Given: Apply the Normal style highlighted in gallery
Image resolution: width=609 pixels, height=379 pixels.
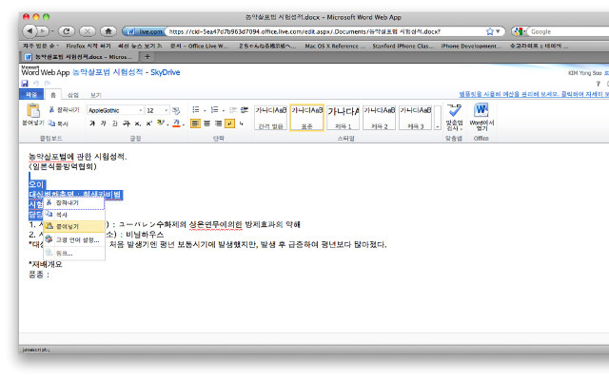Looking at the screenshot, I should click(306, 118).
